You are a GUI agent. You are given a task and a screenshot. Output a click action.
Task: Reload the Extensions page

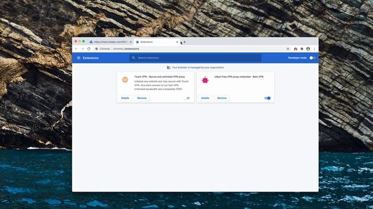[89, 49]
